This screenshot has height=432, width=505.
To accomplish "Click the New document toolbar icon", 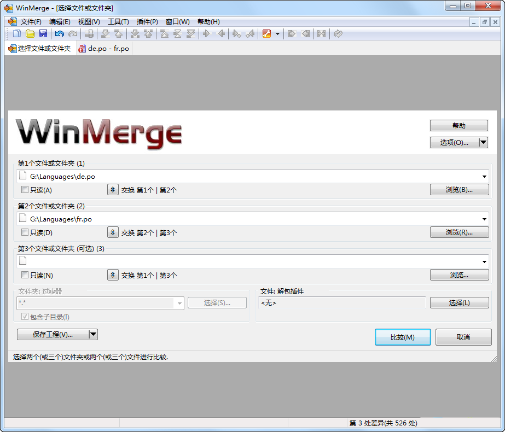I will [x=17, y=34].
